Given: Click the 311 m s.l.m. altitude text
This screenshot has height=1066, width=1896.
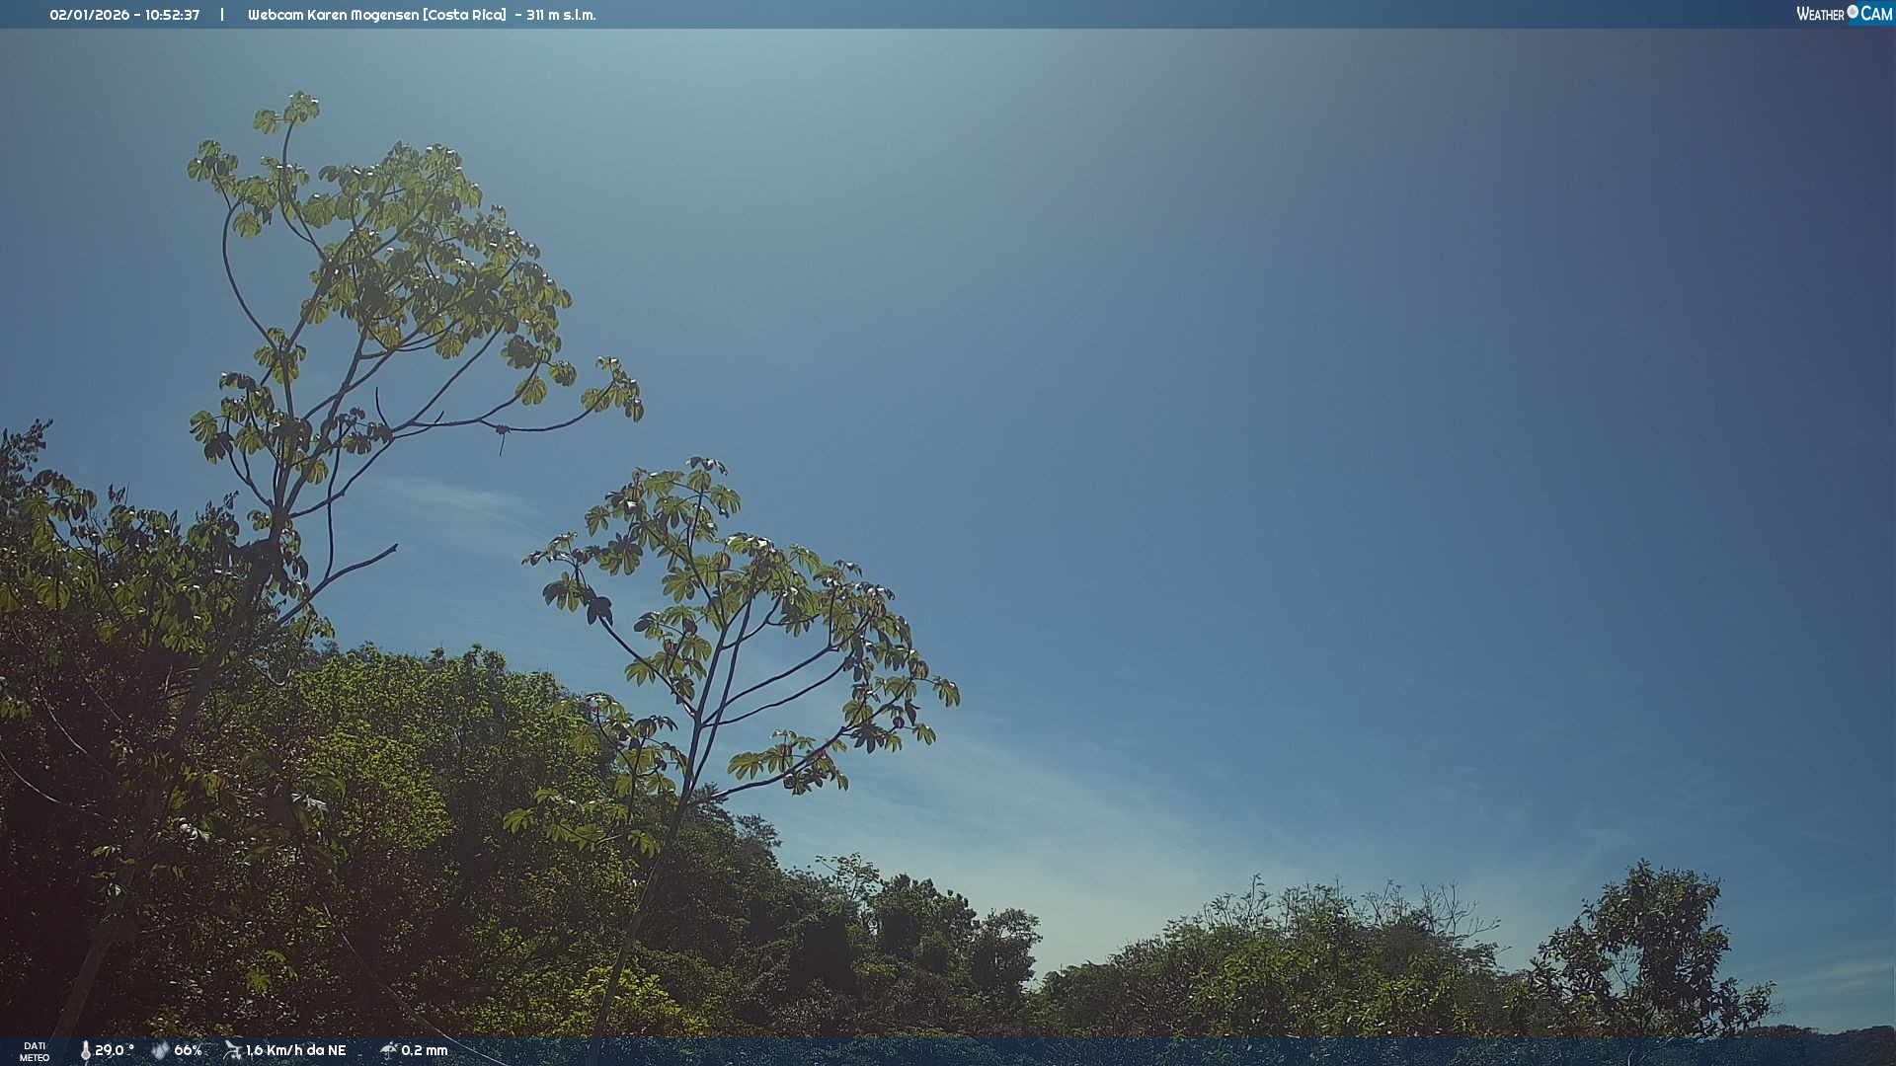Looking at the screenshot, I should tap(561, 15).
